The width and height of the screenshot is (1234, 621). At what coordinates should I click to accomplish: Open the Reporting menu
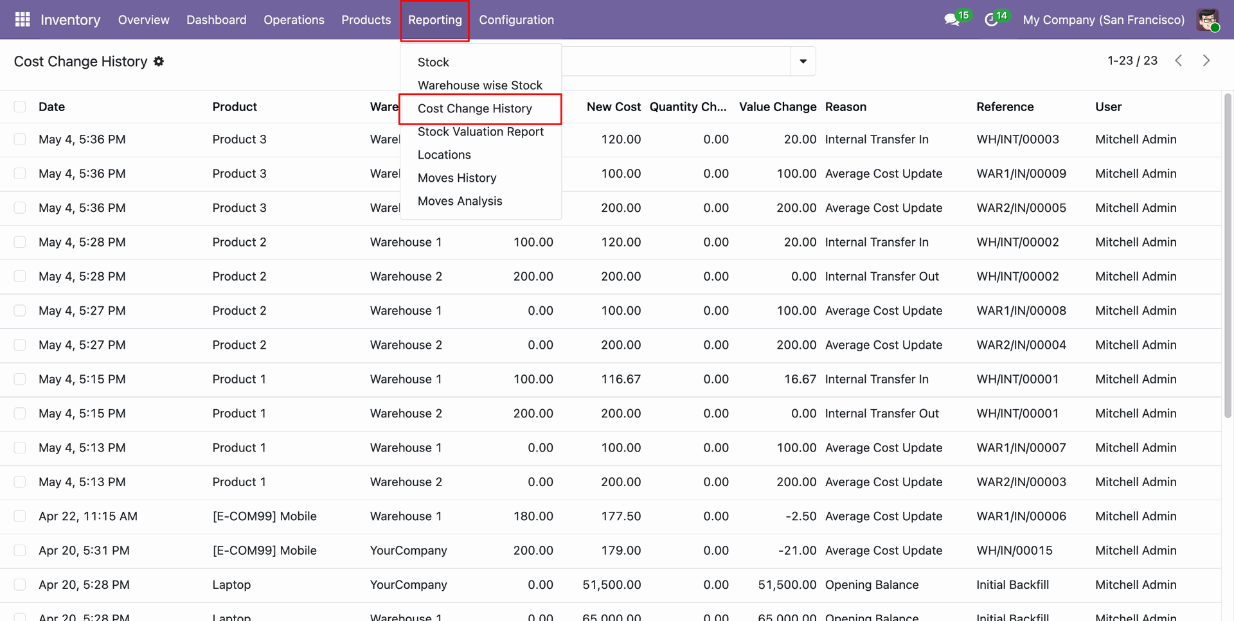tap(435, 20)
